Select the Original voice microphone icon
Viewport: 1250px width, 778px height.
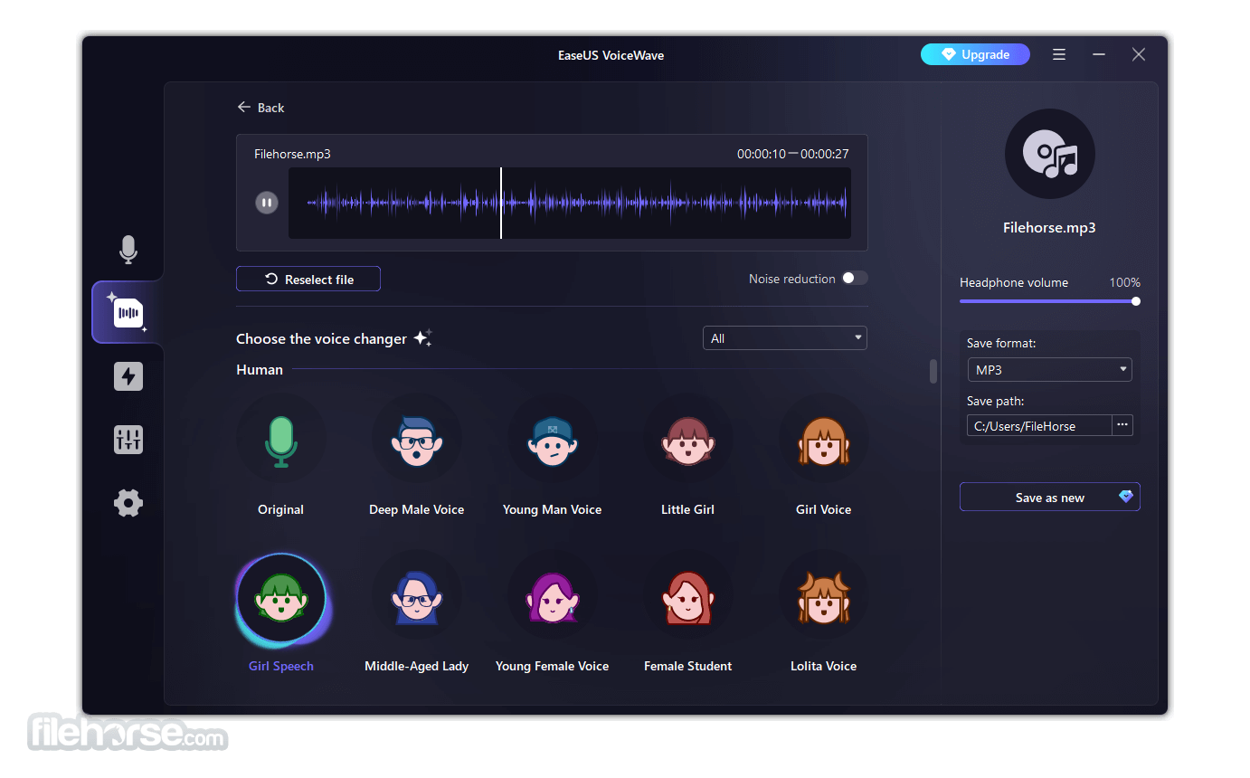pyautogui.click(x=281, y=441)
